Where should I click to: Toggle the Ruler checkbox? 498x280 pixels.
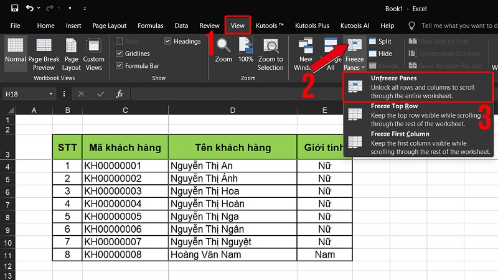tap(120, 41)
